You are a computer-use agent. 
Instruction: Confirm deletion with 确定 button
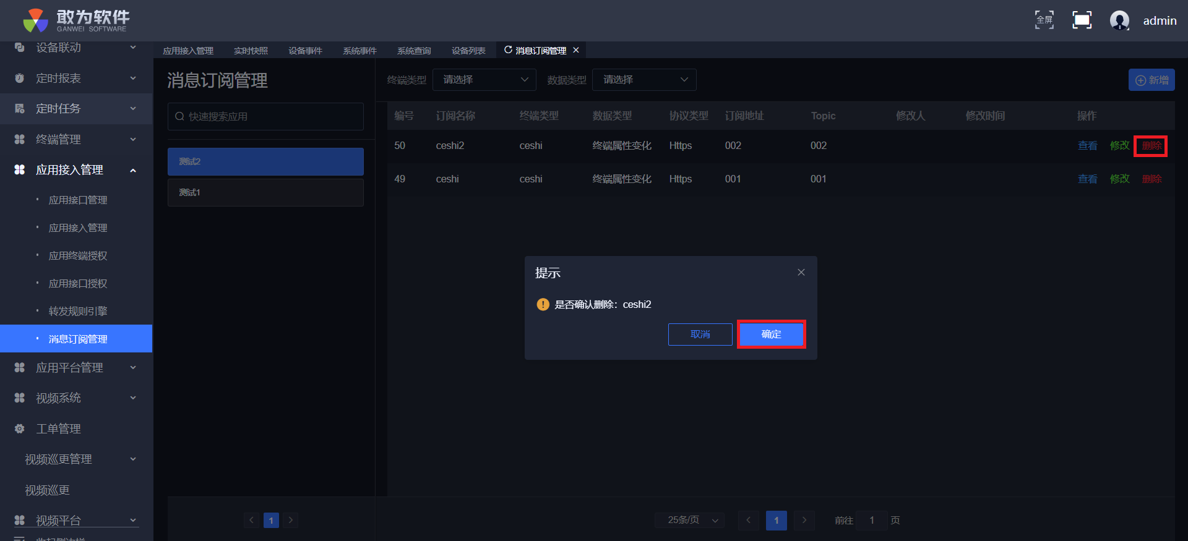pyautogui.click(x=771, y=334)
